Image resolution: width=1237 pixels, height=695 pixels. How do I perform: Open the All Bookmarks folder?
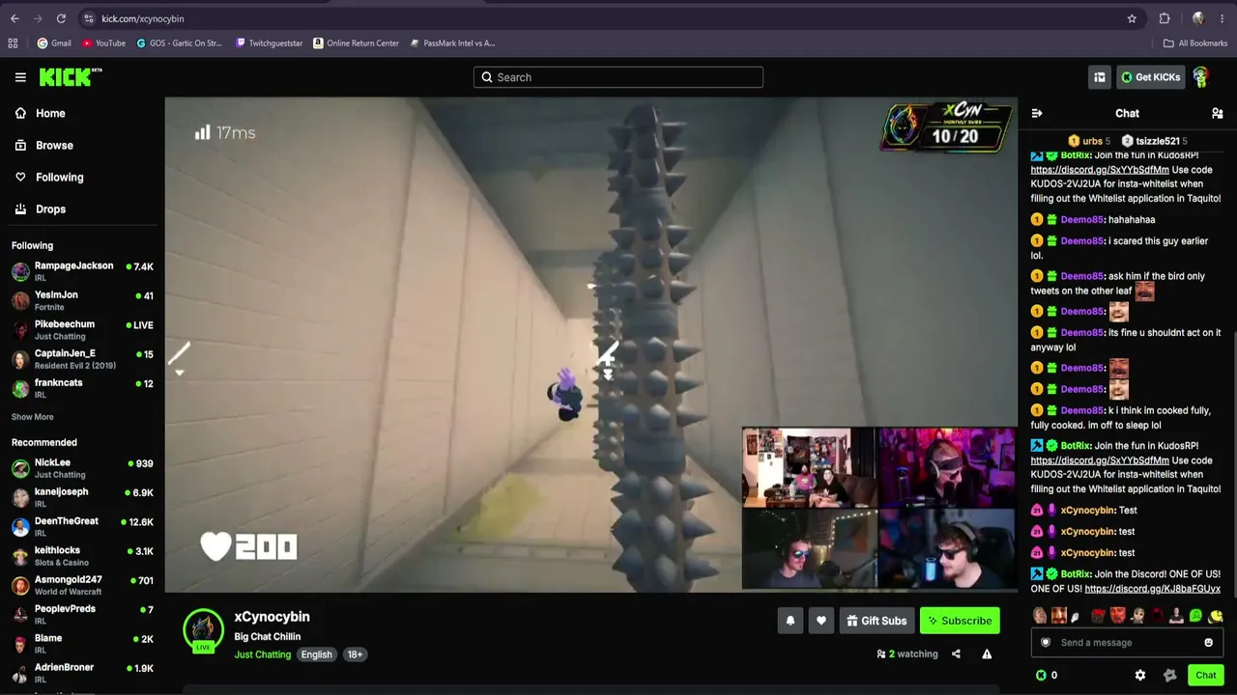(1195, 42)
